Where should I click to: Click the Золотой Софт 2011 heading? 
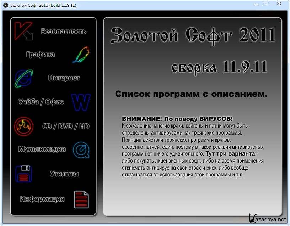[x=193, y=35]
